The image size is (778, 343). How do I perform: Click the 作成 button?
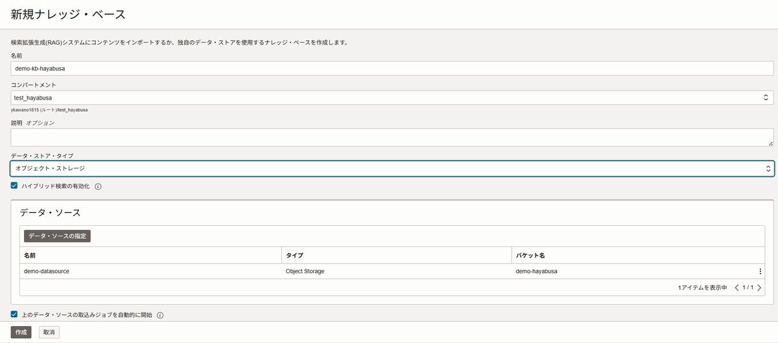pos(21,332)
